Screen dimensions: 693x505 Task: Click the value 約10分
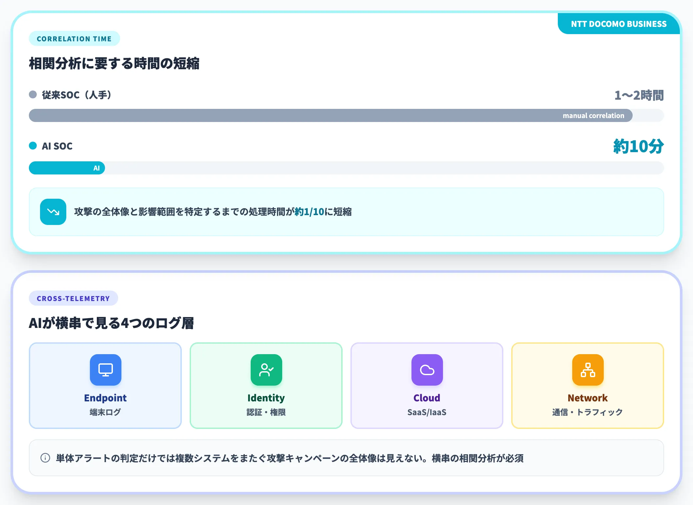point(639,146)
